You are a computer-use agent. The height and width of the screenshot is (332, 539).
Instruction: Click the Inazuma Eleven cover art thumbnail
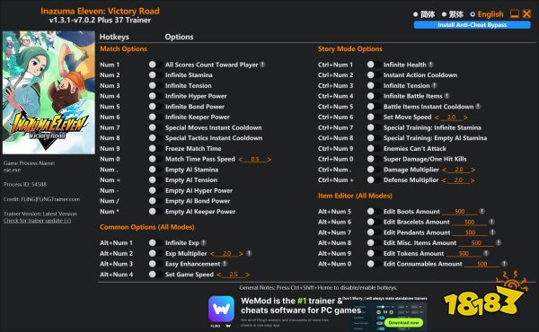49,92
